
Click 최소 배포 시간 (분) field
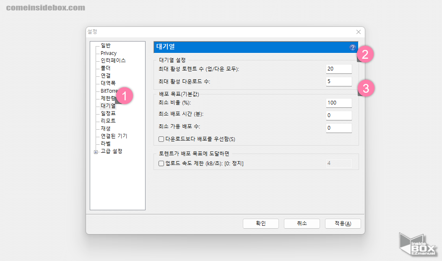click(339, 115)
